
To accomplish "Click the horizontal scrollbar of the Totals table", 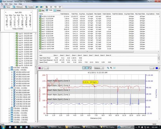I will [x=87, y=52].
